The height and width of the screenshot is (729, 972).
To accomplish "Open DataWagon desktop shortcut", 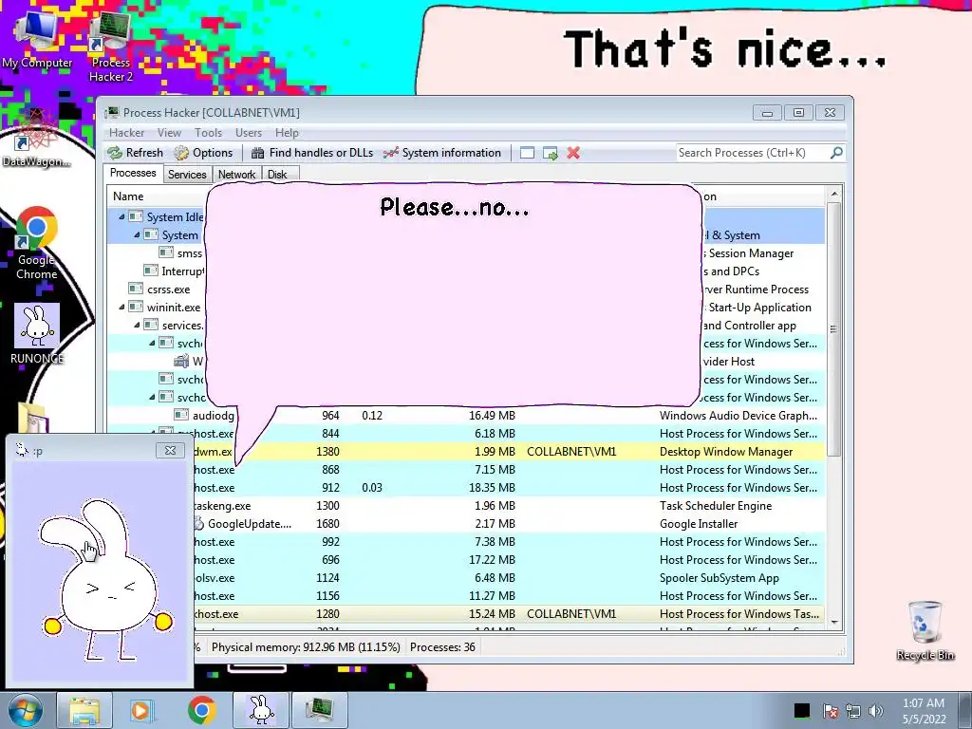I will (x=36, y=138).
